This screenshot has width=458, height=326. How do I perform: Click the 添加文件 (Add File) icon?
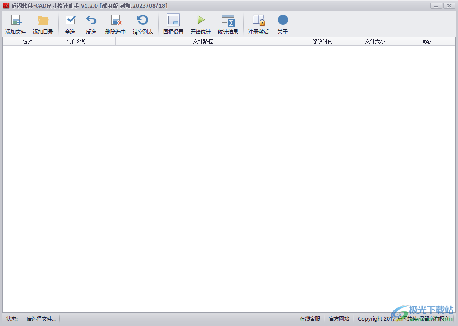click(16, 24)
